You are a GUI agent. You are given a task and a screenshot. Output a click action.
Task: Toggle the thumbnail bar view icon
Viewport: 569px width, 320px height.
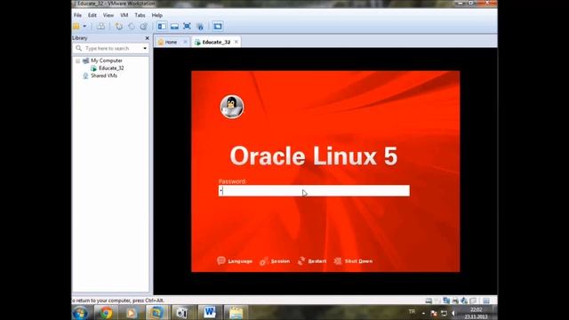click(174, 26)
